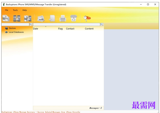Click the Contact column header
The height and width of the screenshot is (113, 160).
point(70,29)
